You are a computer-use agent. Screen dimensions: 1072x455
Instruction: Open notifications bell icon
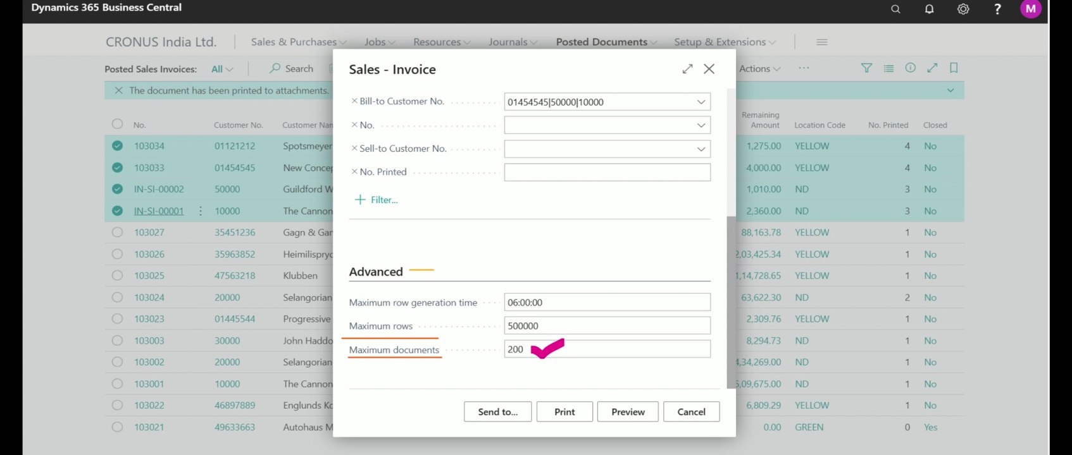tap(929, 9)
